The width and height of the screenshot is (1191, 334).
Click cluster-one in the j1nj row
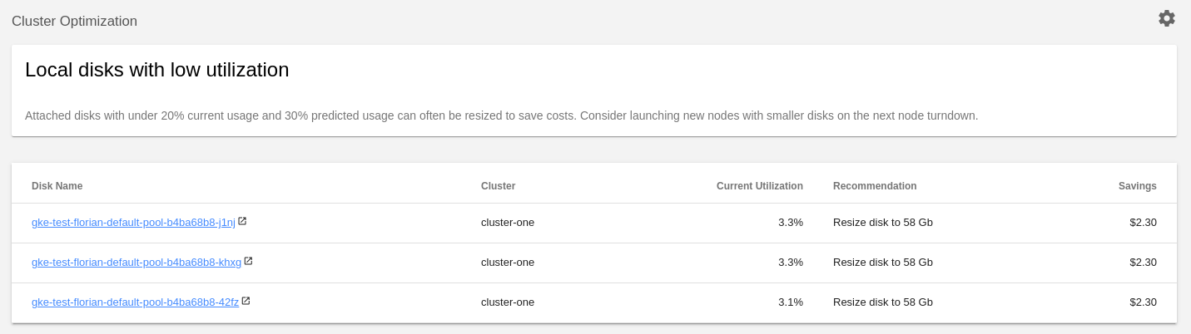[x=508, y=223]
